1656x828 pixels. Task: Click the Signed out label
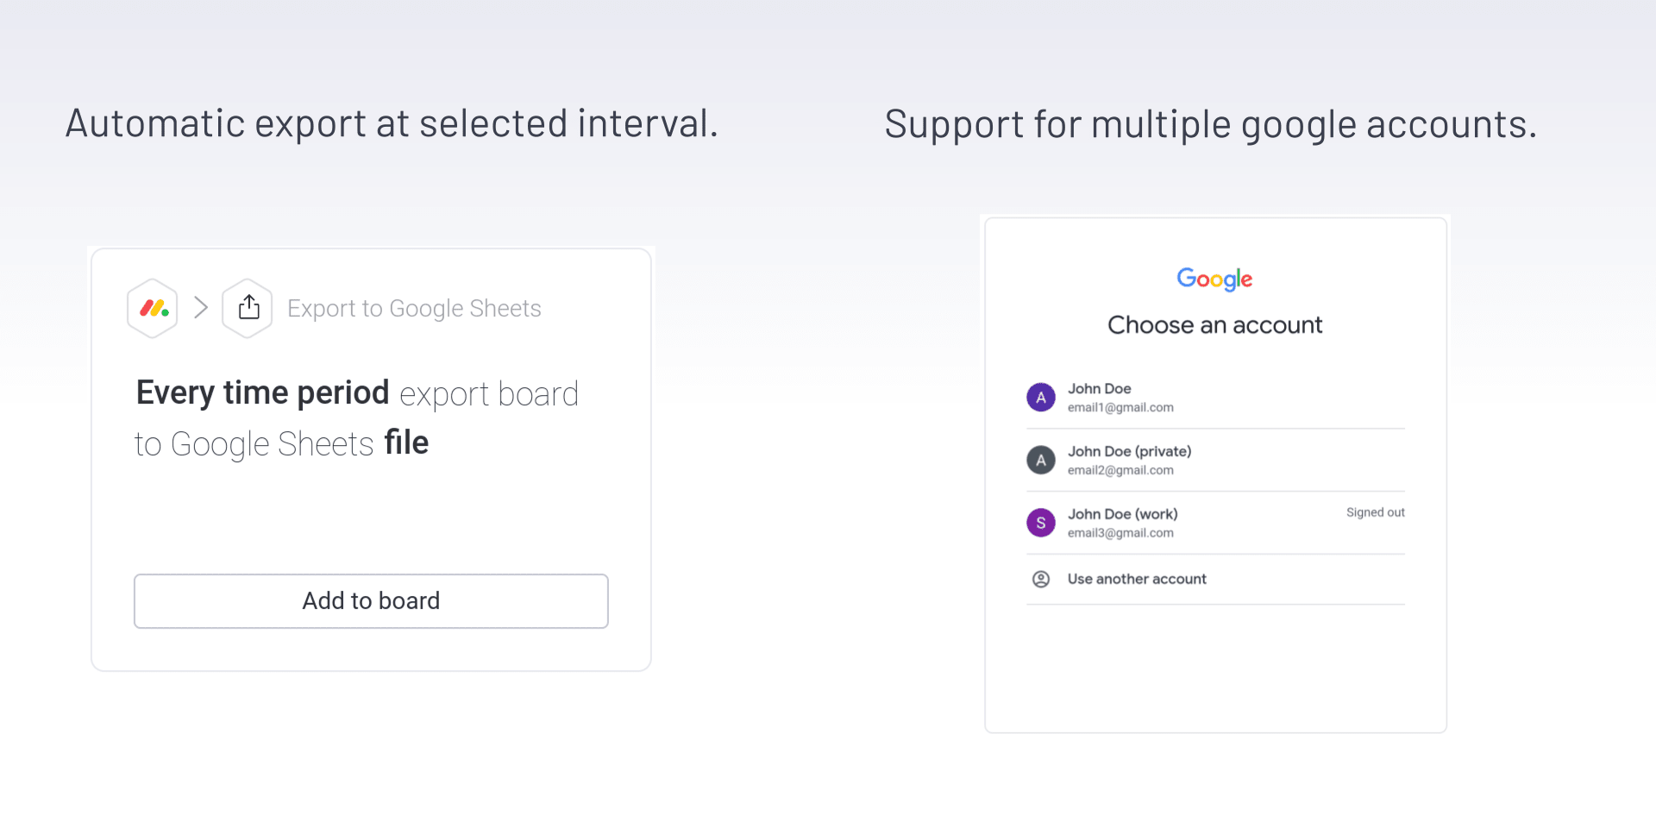click(1375, 512)
